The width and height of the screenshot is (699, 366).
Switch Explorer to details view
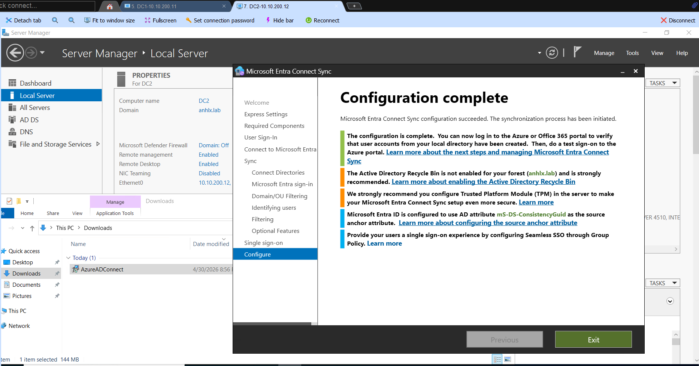pos(497,359)
